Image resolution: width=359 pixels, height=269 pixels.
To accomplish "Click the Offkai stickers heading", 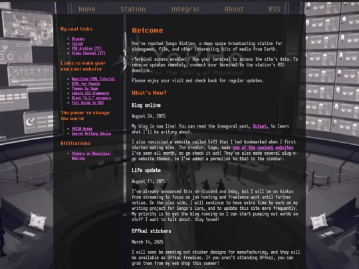I will click(152, 231).
